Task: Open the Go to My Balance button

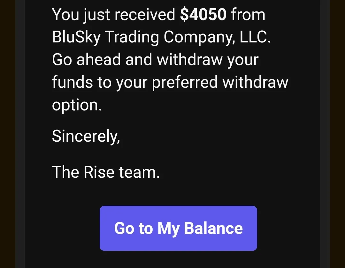Action: [x=178, y=228]
